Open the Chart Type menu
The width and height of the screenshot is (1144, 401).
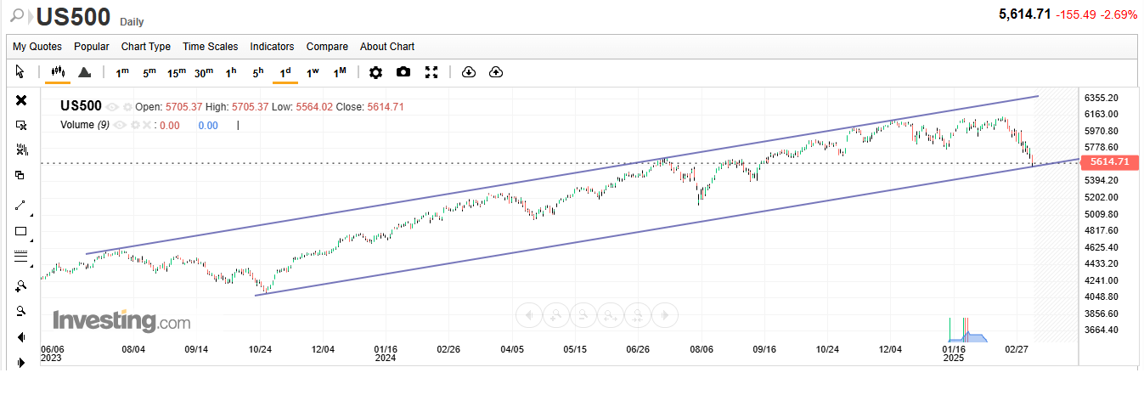[146, 47]
